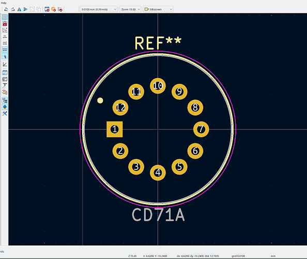The height and width of the screenshot is (259, 307).
Task: Mirror the selection vertically
Action: (25, 9)
